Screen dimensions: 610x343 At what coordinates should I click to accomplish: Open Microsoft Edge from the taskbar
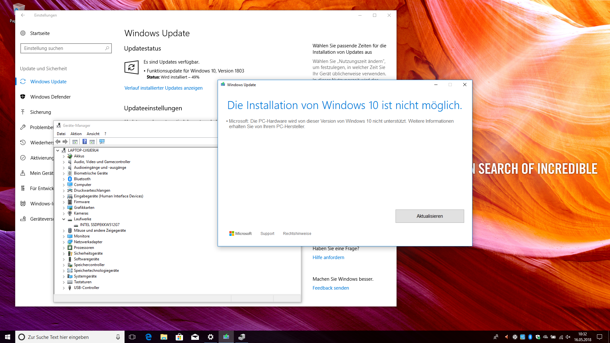[148, 337]
